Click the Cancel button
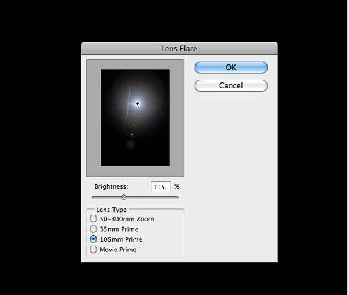This screenshot has height=295, width=349. [x=231, y=85]
